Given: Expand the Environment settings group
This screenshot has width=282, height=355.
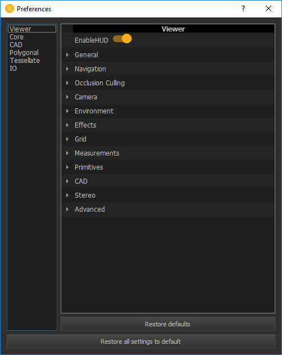Looking at the screenshot, I should point(67,111).
